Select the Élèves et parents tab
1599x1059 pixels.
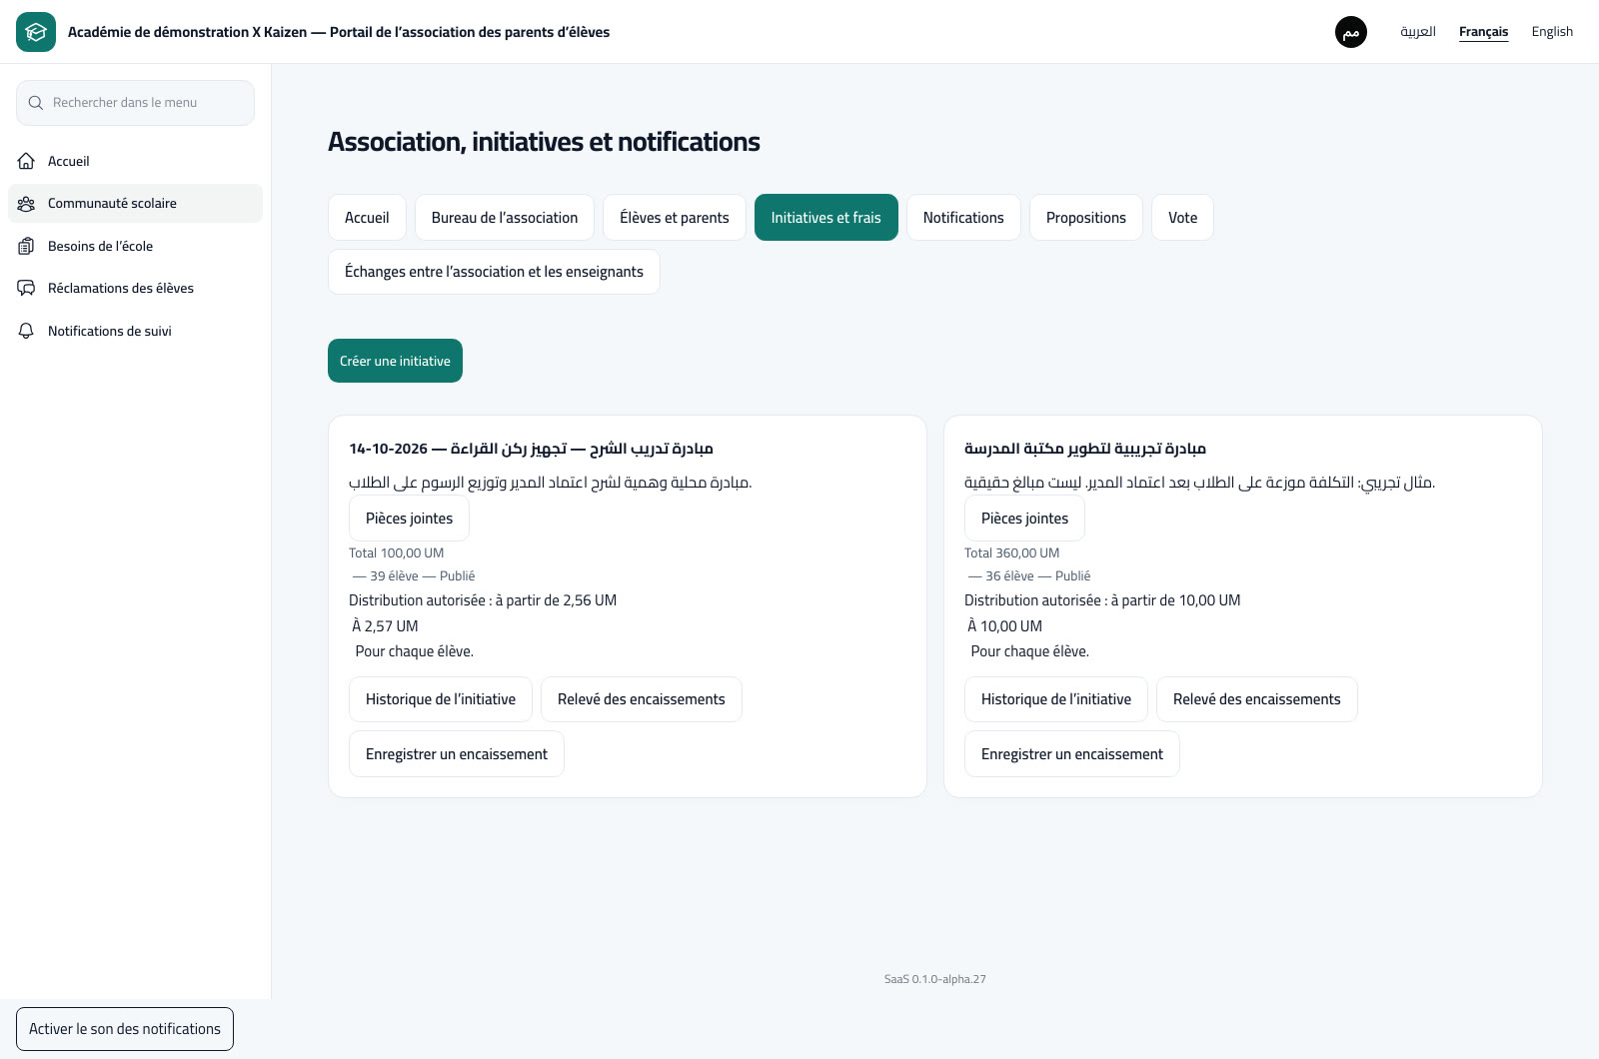[675, 218]
